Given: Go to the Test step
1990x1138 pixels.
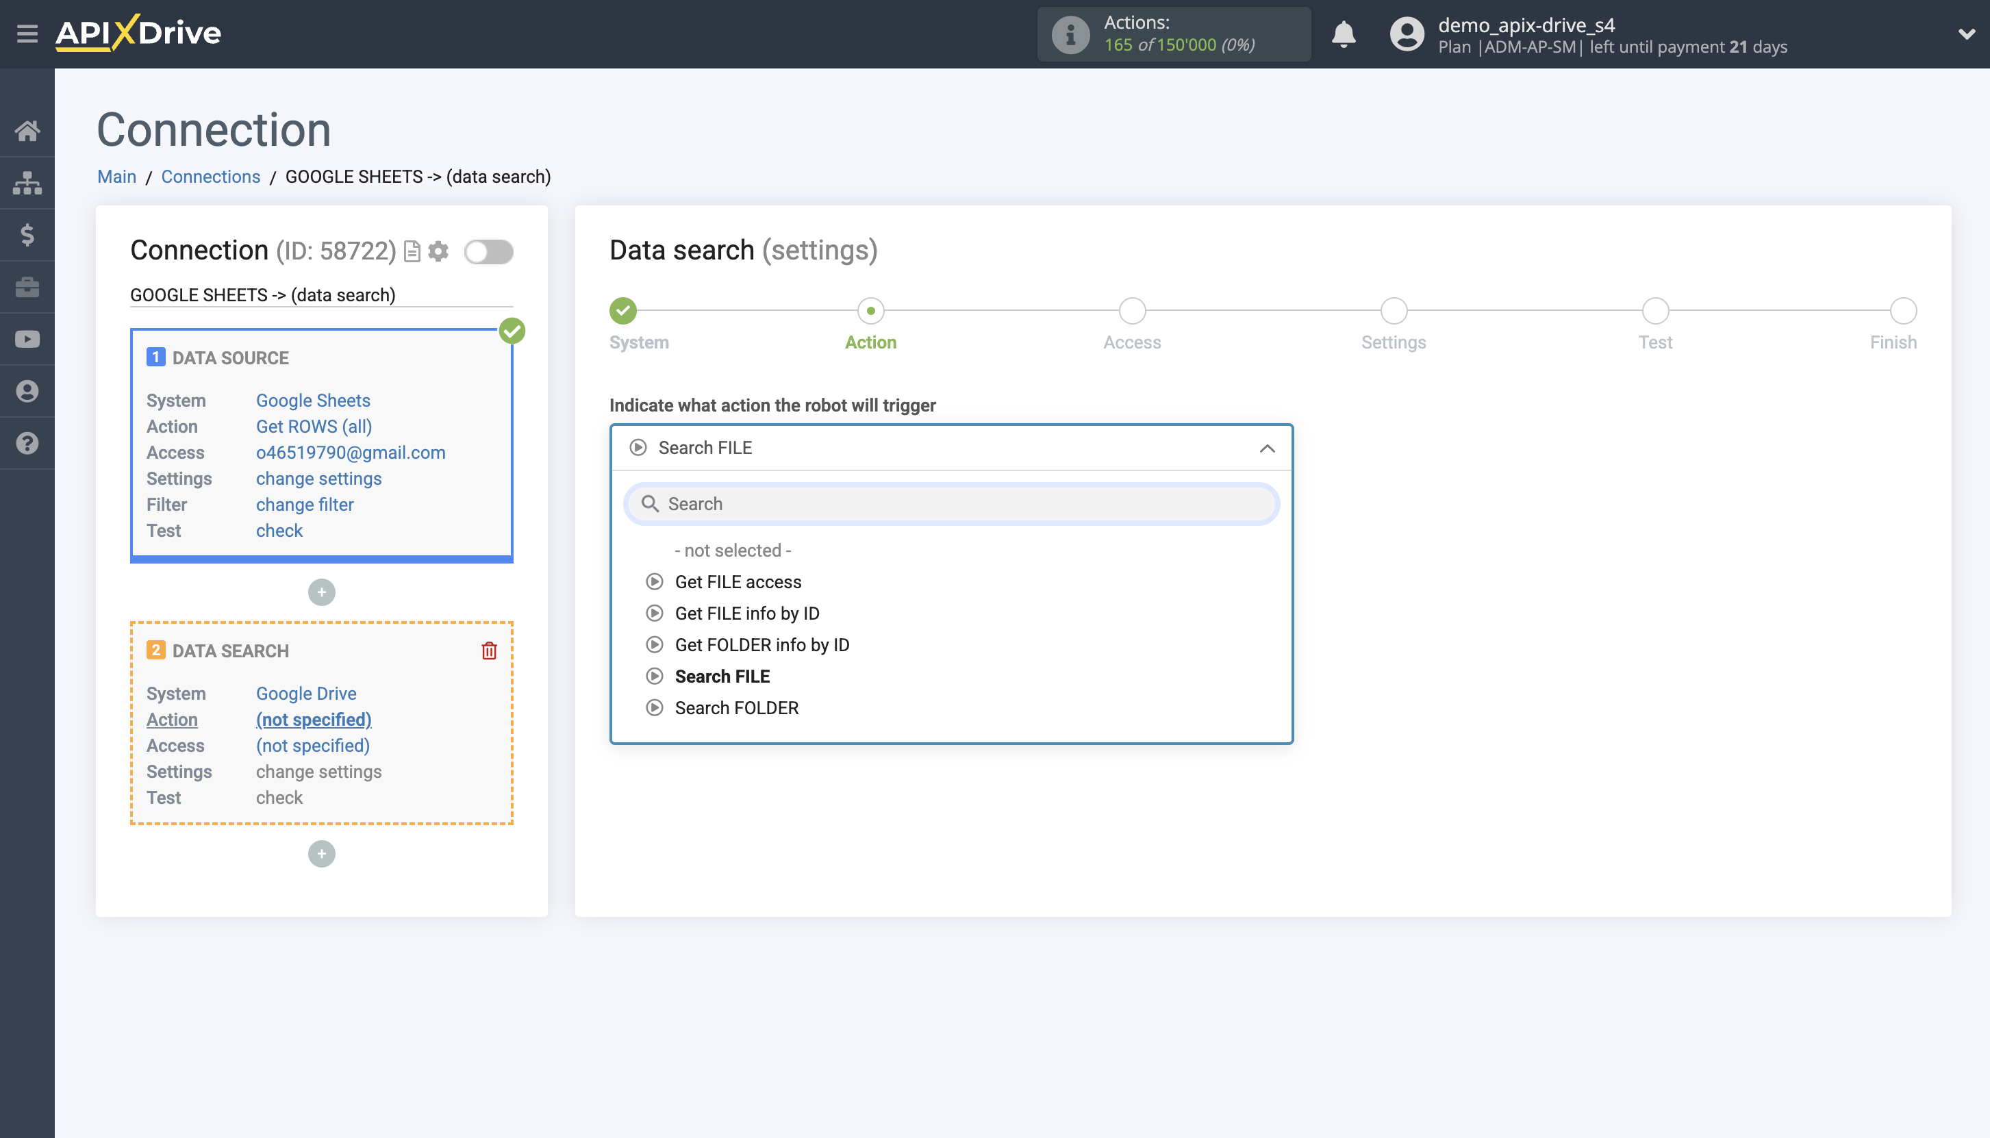Looking at the screenshot, I should (1655, 311).
